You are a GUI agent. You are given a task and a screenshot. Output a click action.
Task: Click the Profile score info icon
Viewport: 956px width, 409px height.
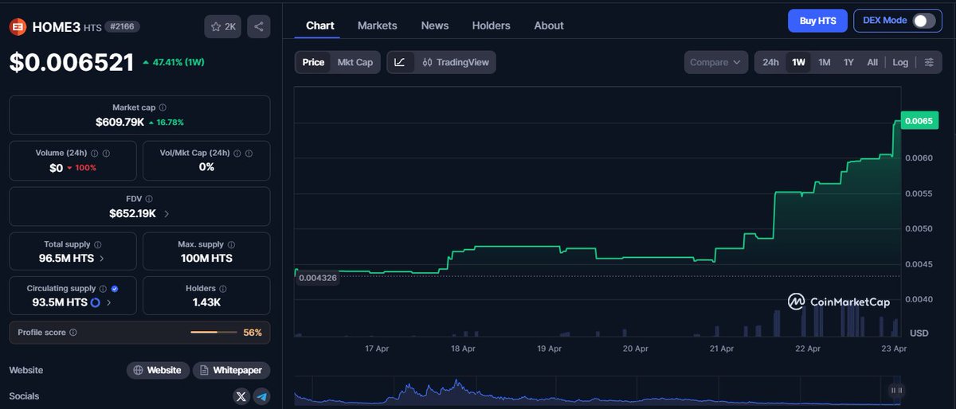tap(73, 333)
